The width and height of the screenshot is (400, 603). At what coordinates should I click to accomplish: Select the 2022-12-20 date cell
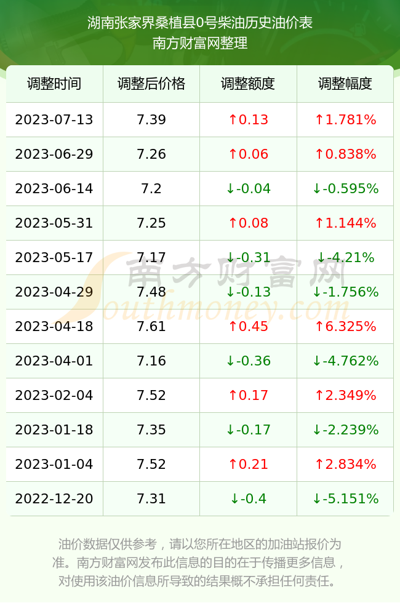(54, 499)
